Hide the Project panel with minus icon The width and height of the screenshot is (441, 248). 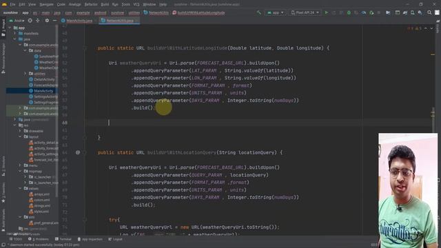coord(54,21)
